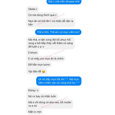The image size is (115, 115).
Task: Click the "Cơ mà dùng thích qué c" message
Action: (42, 15)
